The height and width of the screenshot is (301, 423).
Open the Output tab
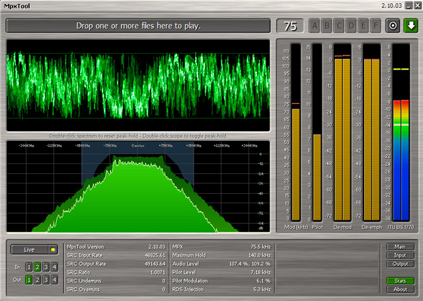pyautogui.click(x=401, y=264)
